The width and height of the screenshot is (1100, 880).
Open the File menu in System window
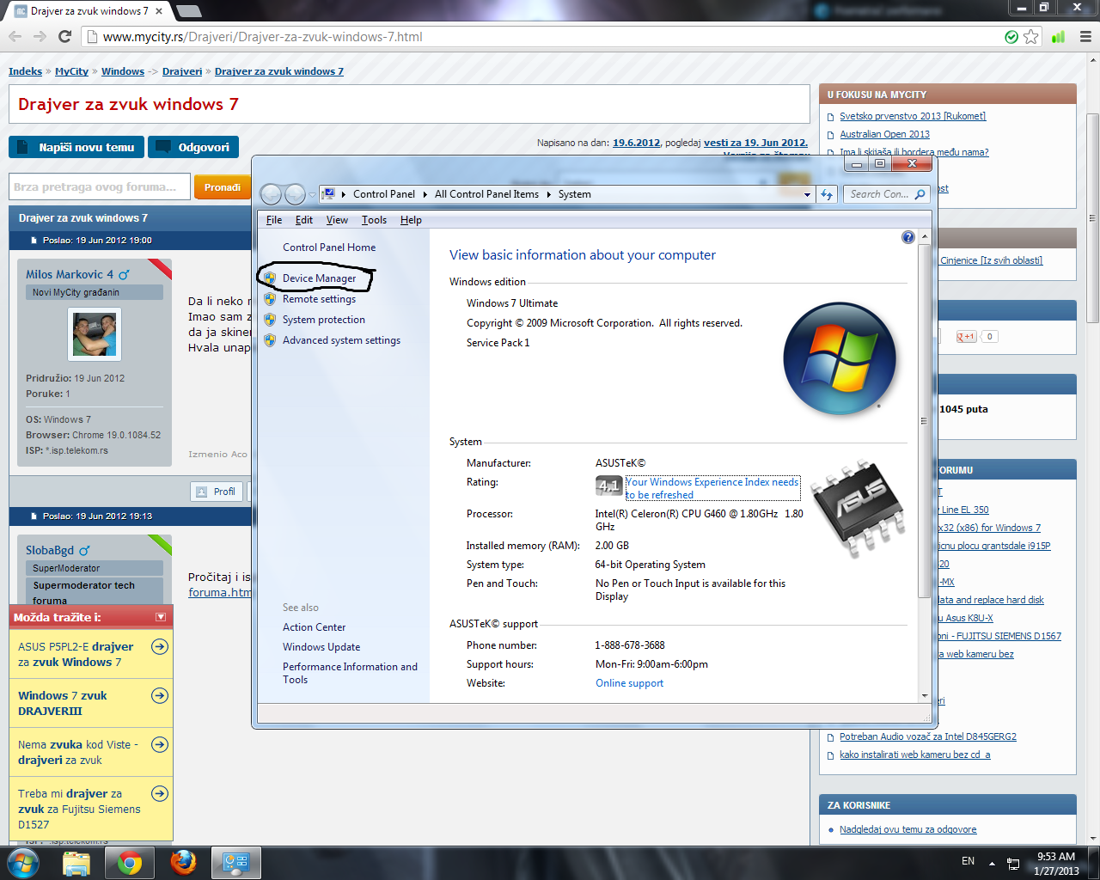(274, 220)
